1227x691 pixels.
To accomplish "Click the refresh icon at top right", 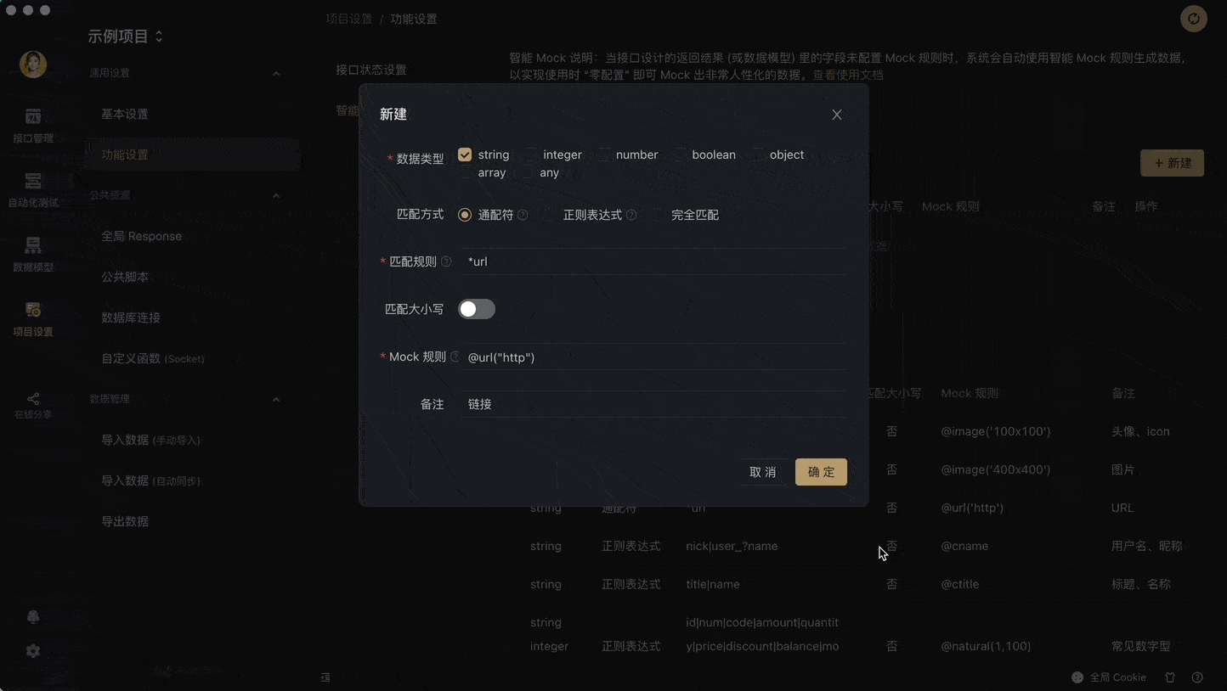I will [1193, 19].
